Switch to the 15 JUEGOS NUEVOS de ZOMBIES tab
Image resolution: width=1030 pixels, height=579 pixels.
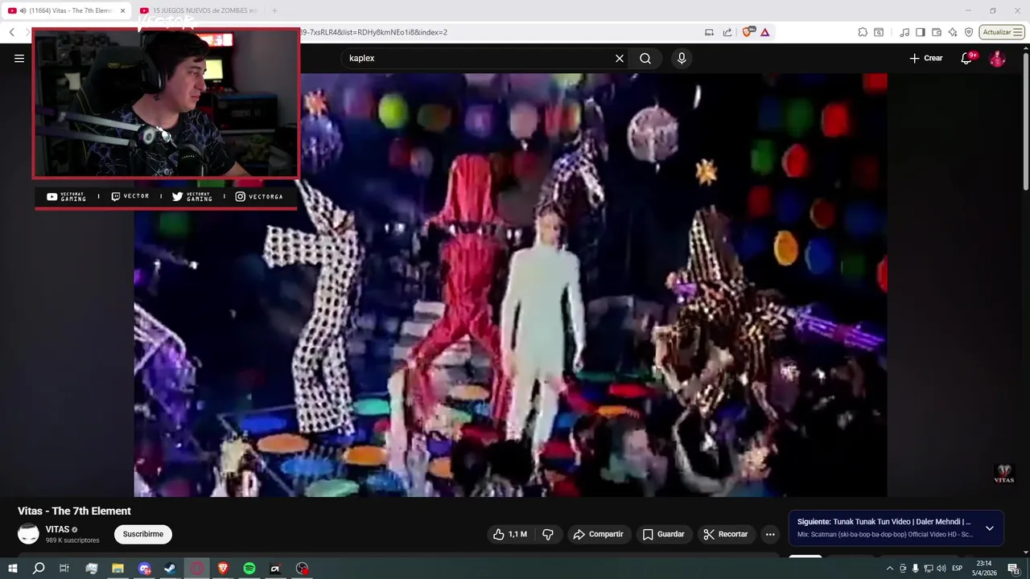pyautogui.click(x=199, y=10)
